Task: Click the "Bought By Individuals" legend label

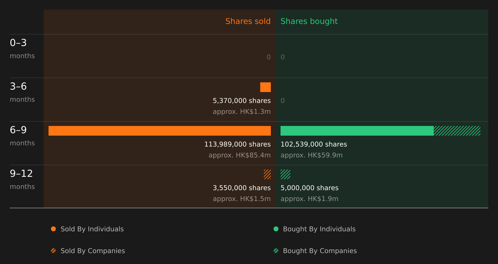Action: coord(319,229)
